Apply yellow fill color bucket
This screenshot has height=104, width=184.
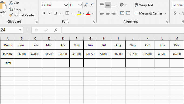(x=79, y=13)
